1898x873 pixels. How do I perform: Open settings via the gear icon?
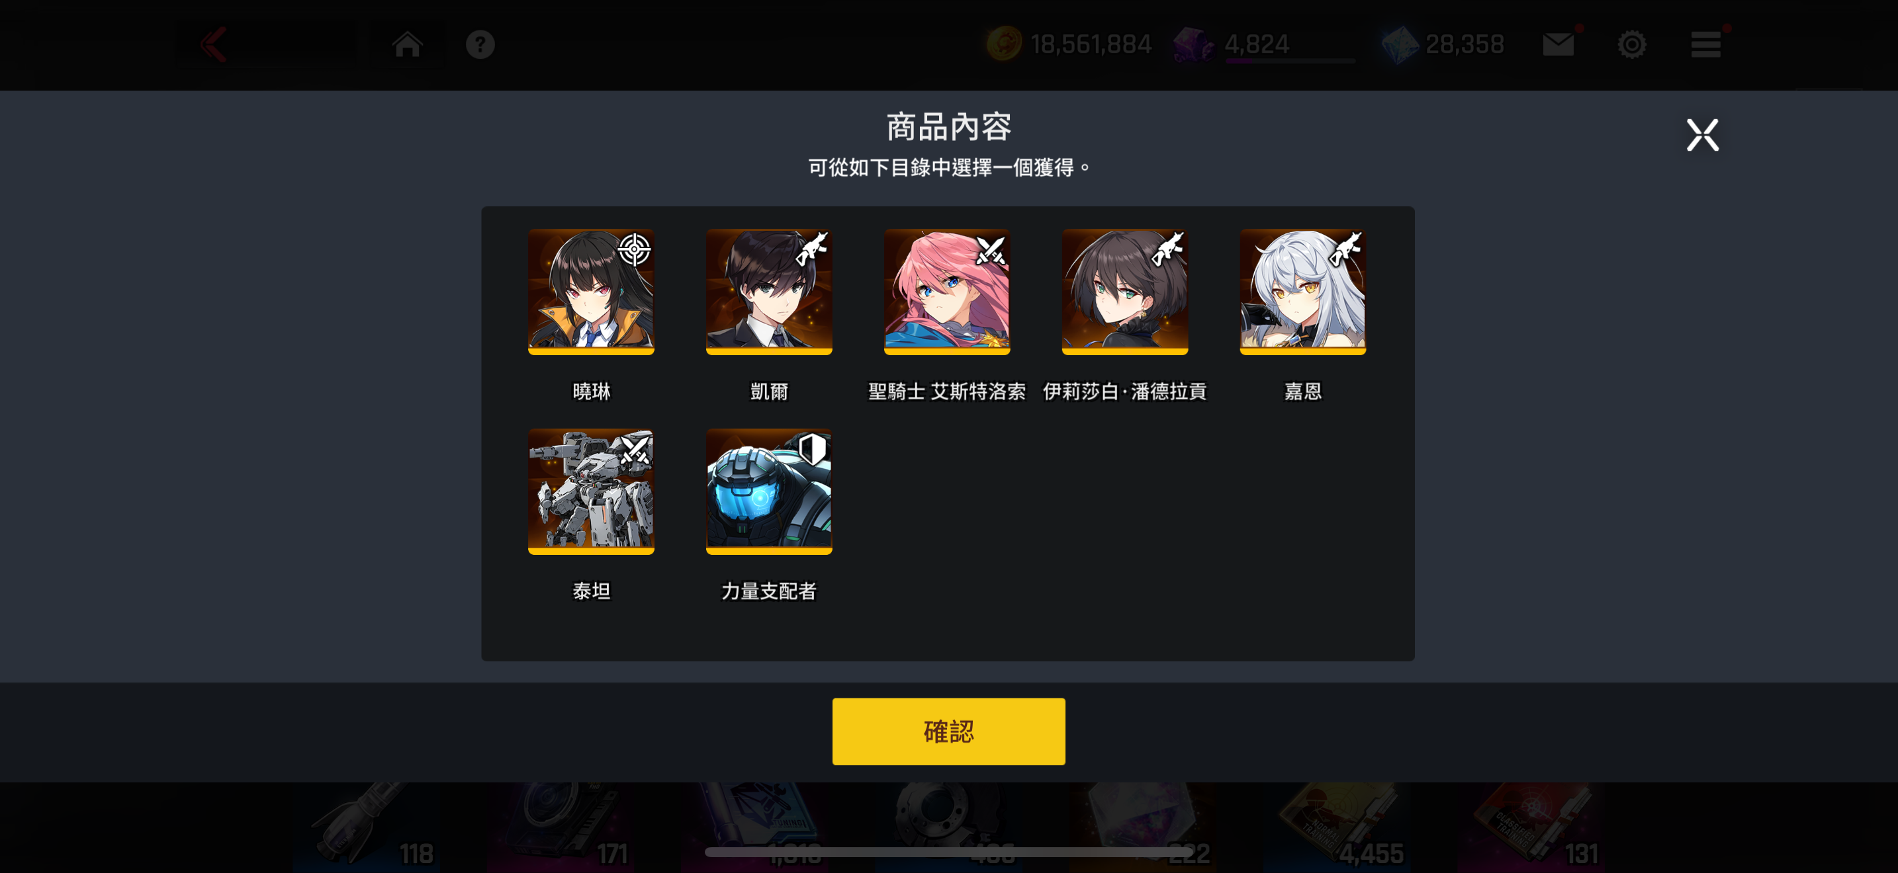coord(1631,44)
